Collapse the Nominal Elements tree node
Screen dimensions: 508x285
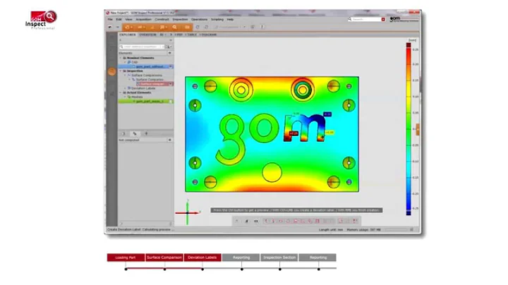tap(121, 58)
